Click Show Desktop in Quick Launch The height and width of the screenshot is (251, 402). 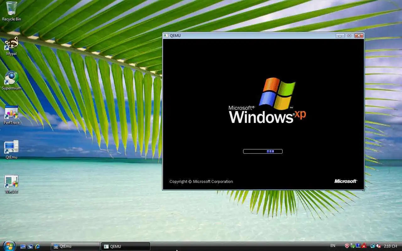pos(23,246)
